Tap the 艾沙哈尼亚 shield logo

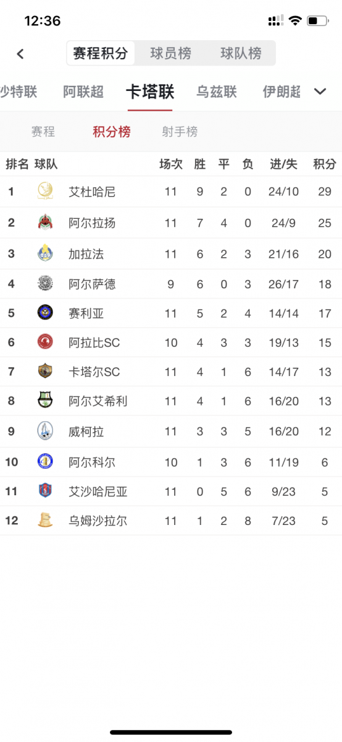coord(45,491)
